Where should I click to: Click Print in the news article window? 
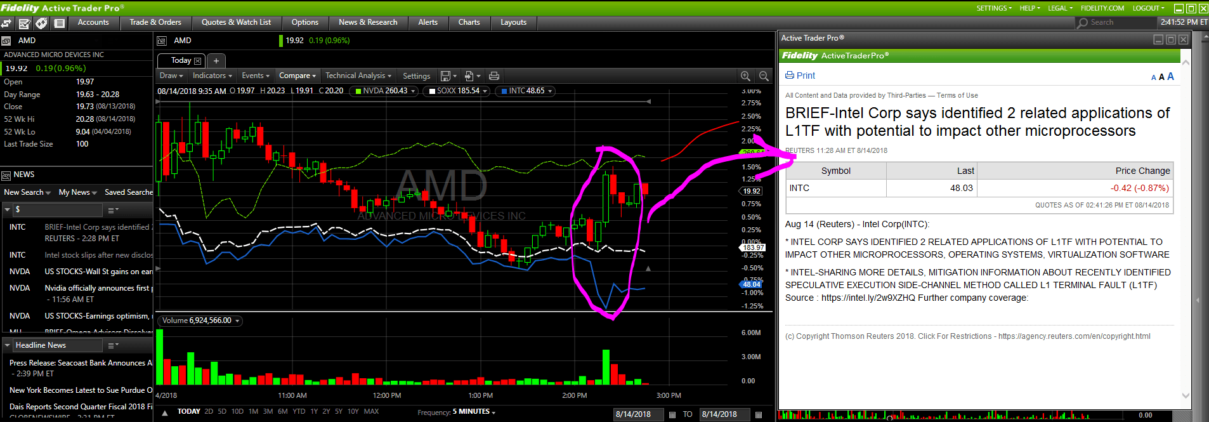point(801,76)
